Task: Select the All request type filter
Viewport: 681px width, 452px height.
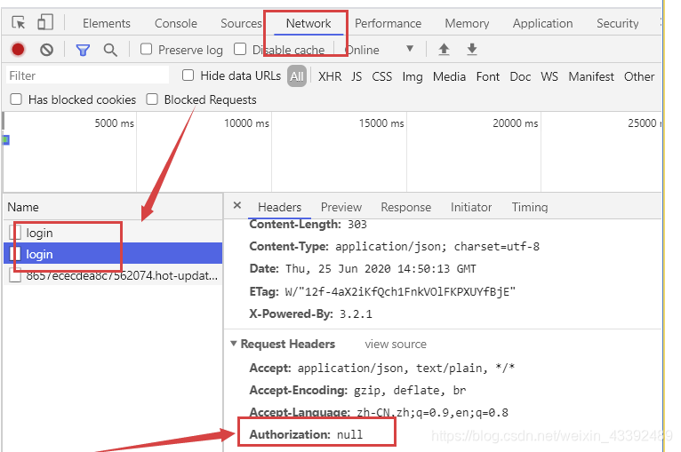Action: [297, 76]
